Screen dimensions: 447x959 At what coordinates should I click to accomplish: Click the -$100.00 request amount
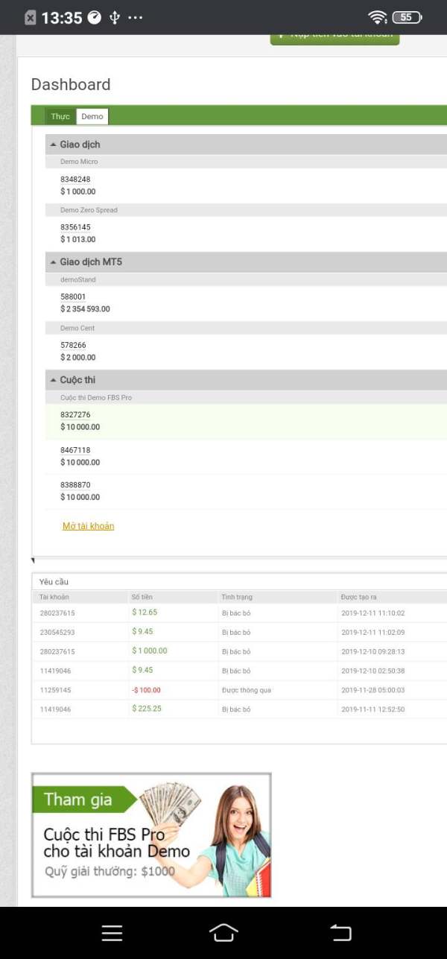146,690
